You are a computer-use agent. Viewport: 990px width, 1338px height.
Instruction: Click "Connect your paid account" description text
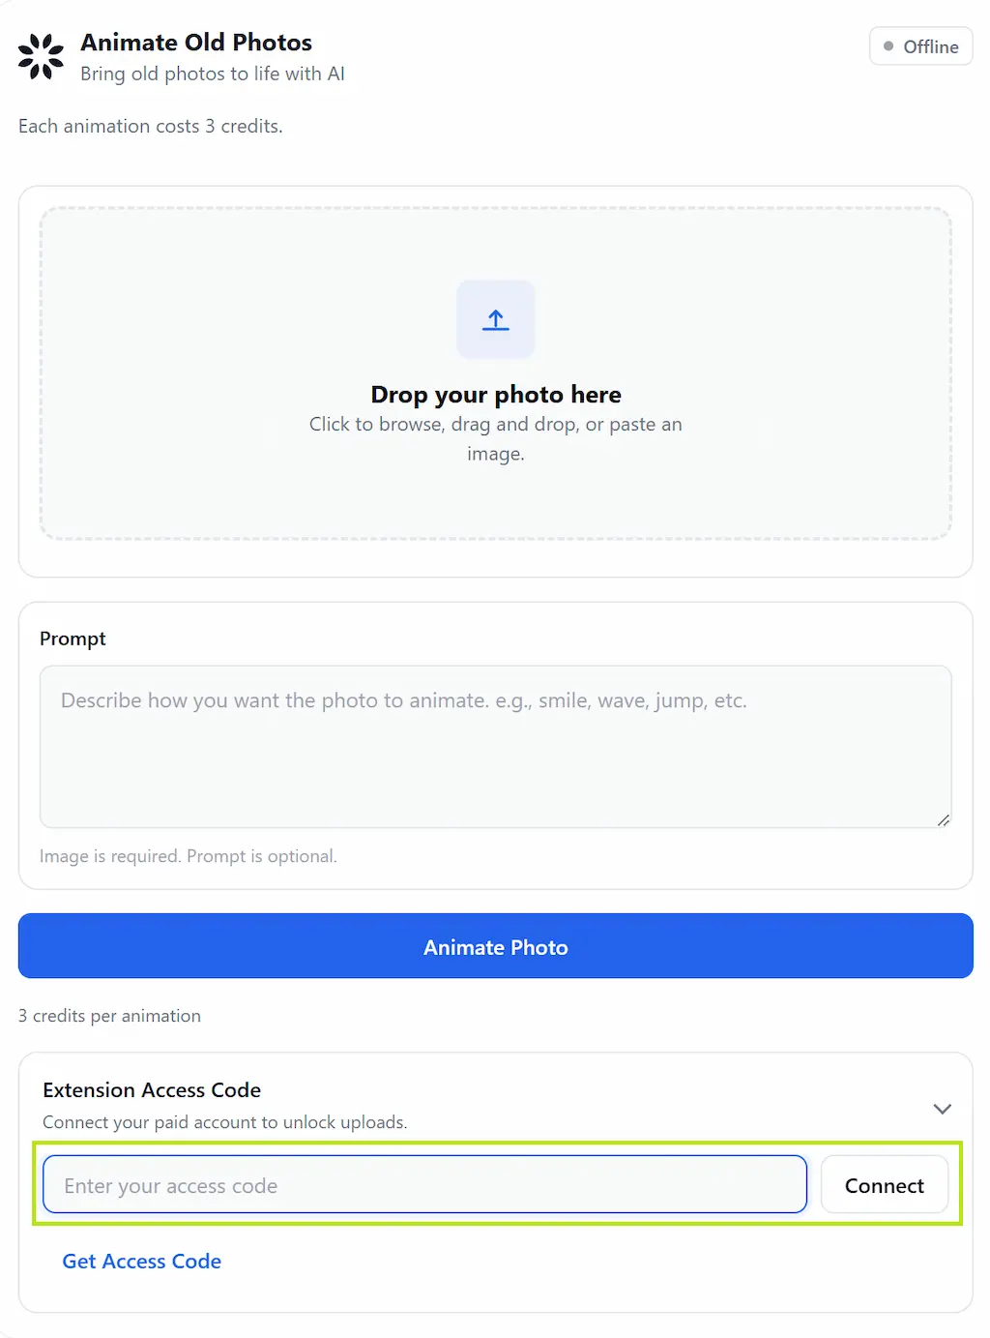coord(224,1122)
